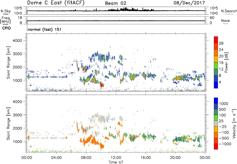Click the large orange velocity patch near 08:00 UT
Image resolution: width=237 pixels, height=164 pixels.
[x=88, y=140]
